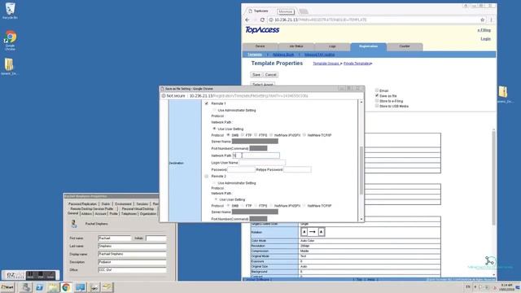The width and height of the screenshot is (521, 293).
Task: Open the Registration tab in TopAccess
Action: 368,46
